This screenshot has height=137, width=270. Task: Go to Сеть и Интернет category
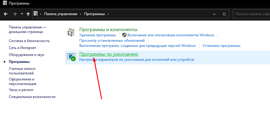point(22,48)
